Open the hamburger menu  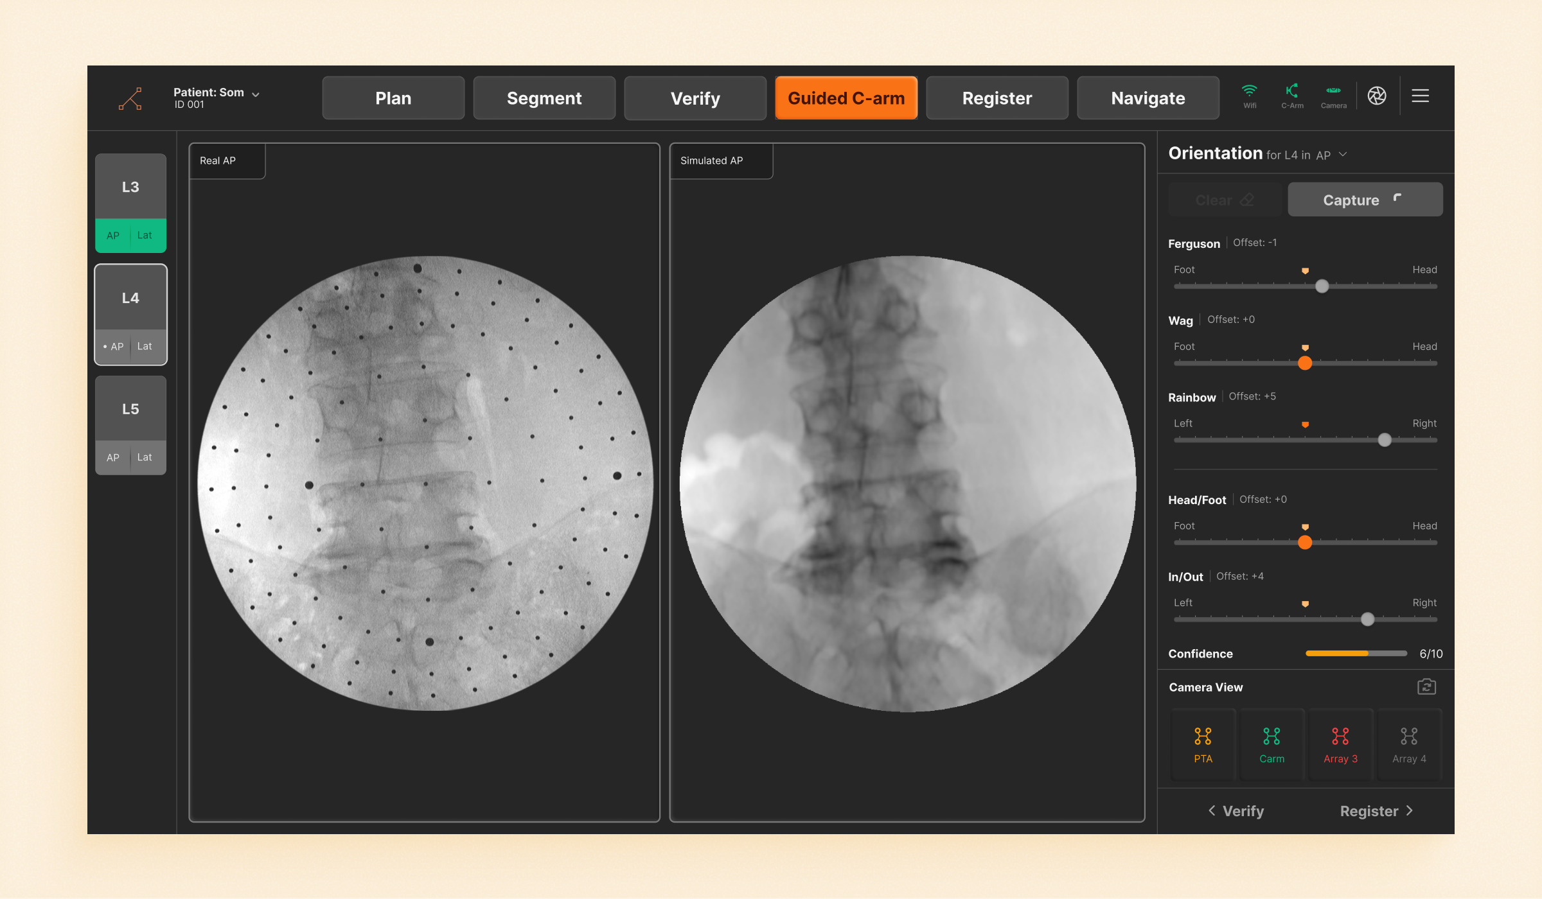(1421, 96)
